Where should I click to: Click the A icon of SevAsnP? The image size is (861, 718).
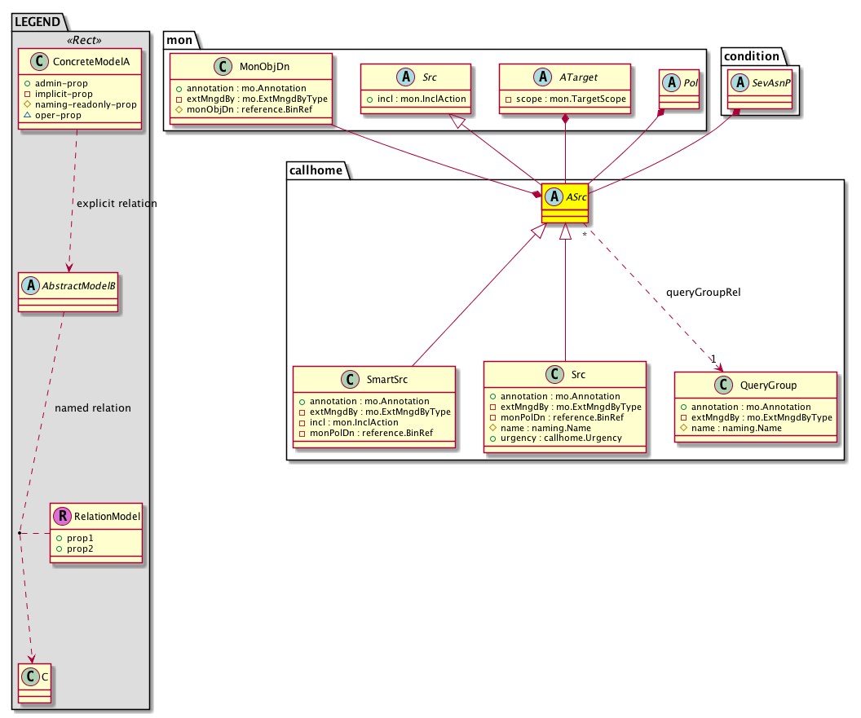pyautogui.click(x=739, y=84)
